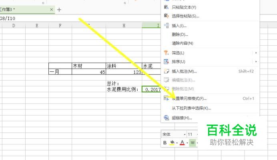The width and height of the screenshot is (277, 160).
Task: Click the format cells icon
Action: [x=166, y=98]
